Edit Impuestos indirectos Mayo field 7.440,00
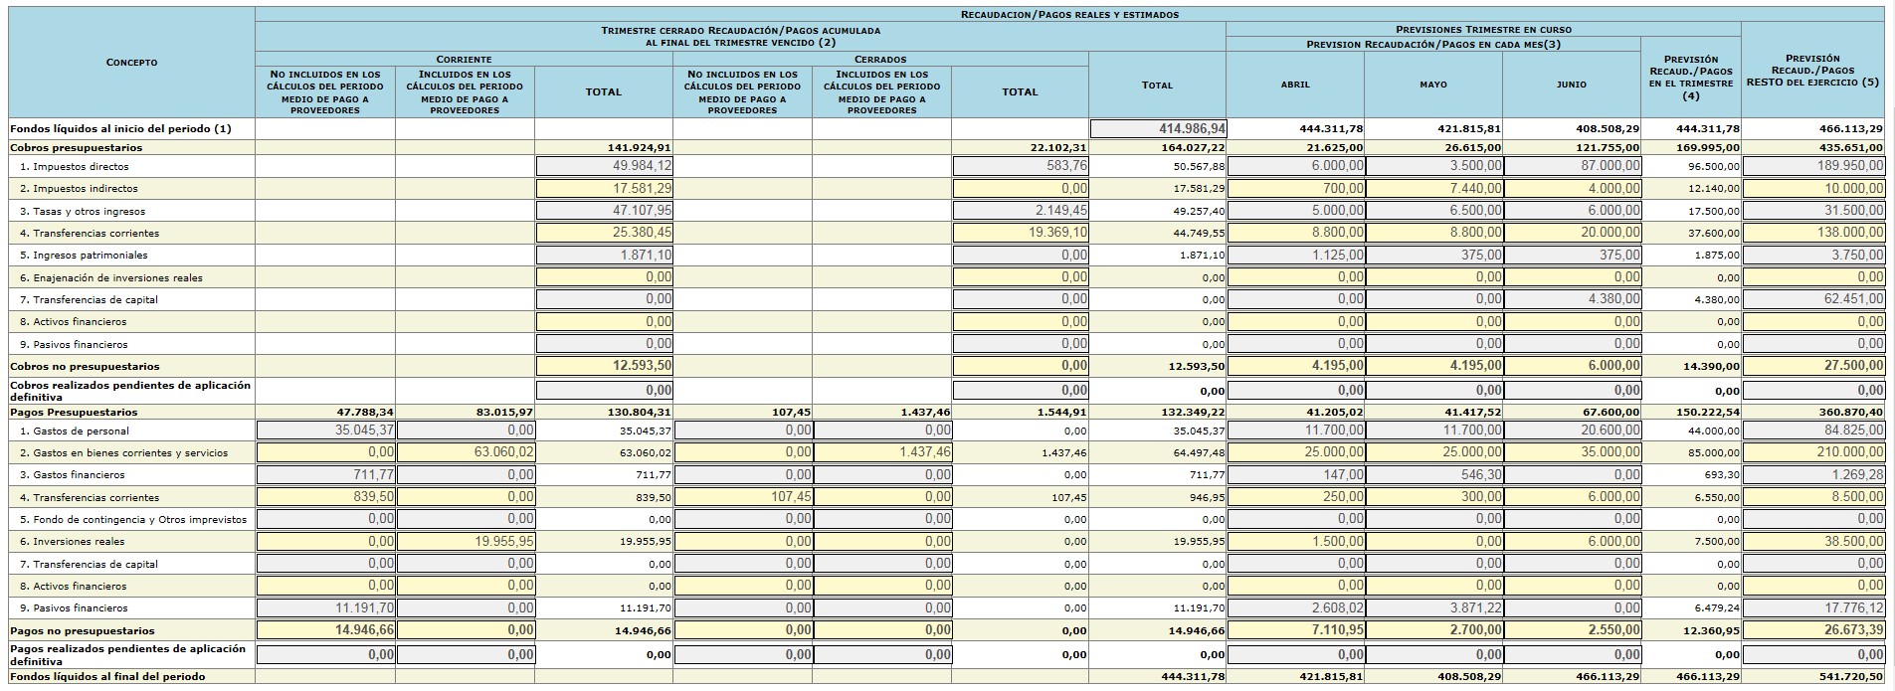 tap(1434, 188)
